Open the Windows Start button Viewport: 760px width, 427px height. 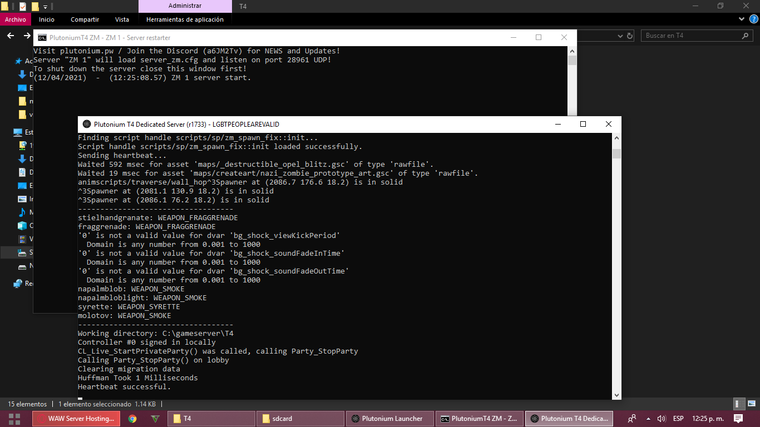click(14, 419)
